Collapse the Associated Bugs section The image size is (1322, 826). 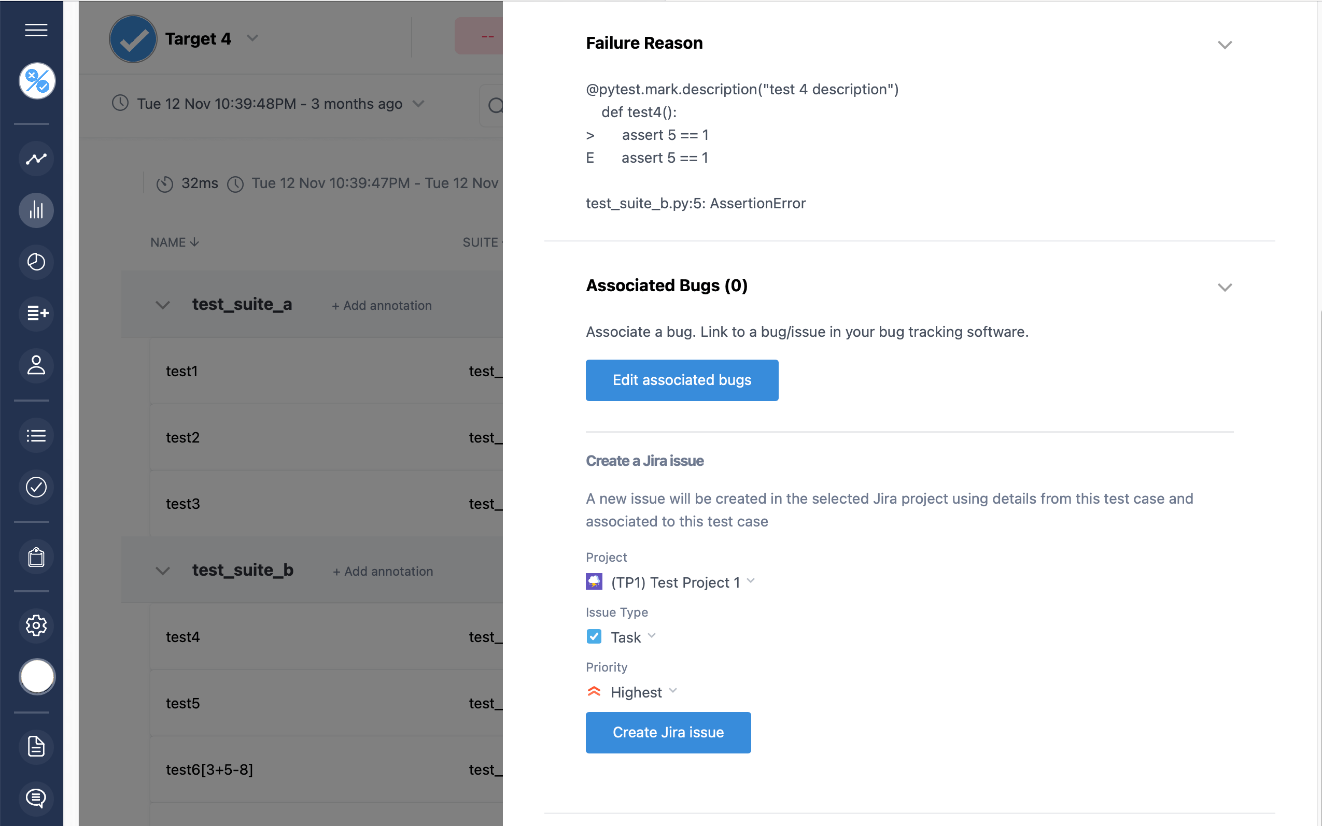pos(1225,288)
